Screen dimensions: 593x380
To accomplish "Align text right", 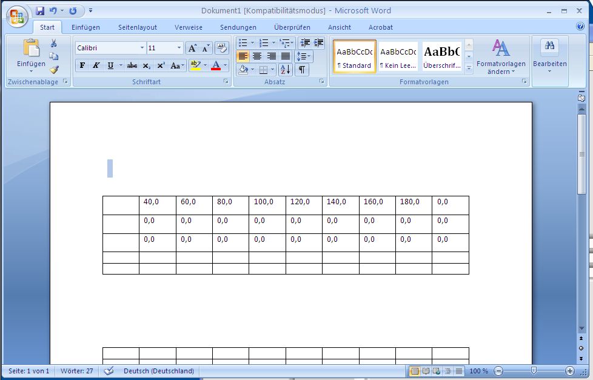I will click(x=271, y=56).
